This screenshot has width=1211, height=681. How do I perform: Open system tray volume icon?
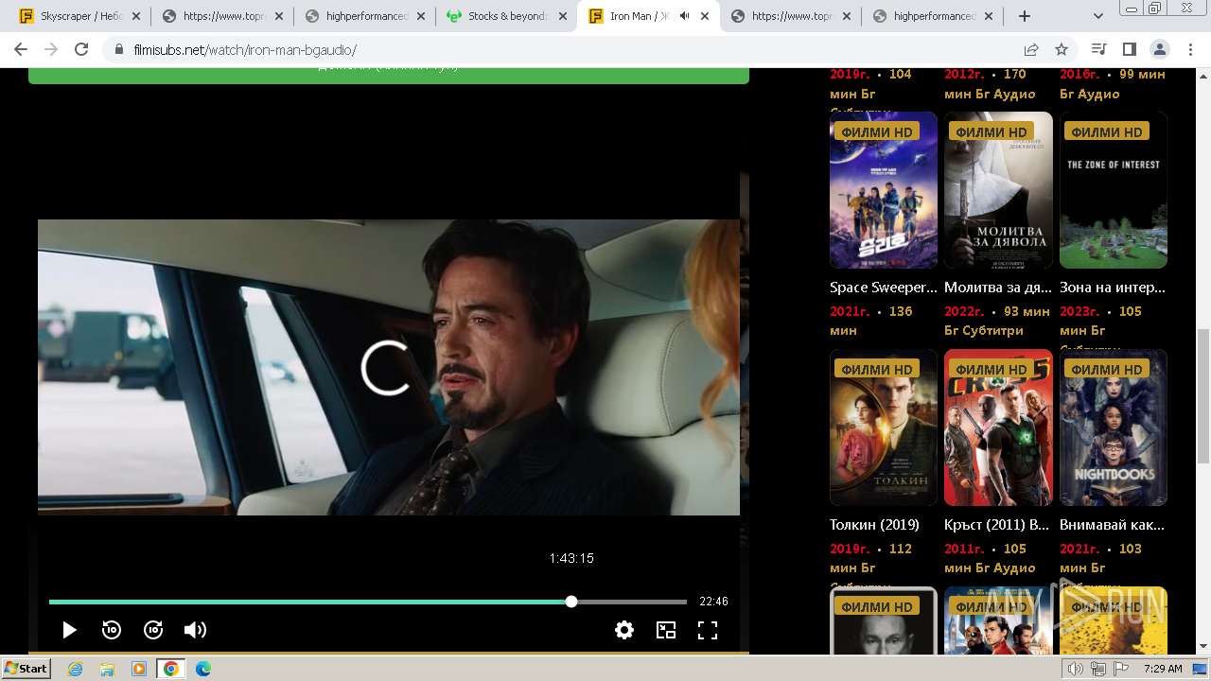click(1076, 669)
